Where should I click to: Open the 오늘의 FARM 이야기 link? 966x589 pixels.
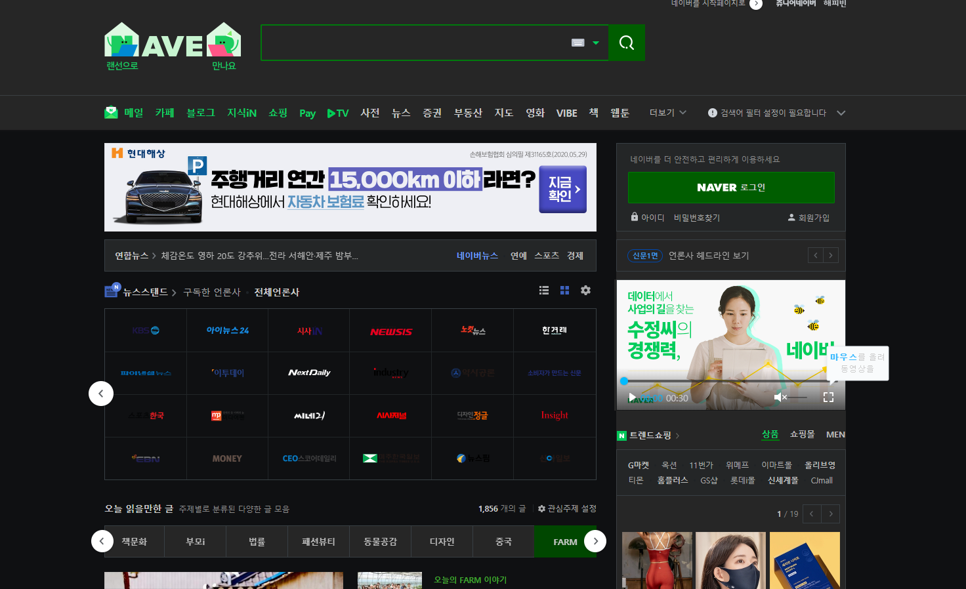tap(470, 580)
